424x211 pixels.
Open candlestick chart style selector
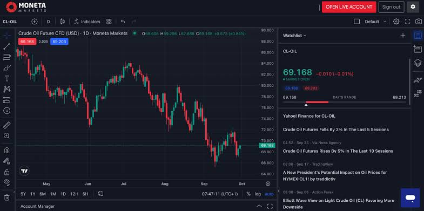coord(63,22)
